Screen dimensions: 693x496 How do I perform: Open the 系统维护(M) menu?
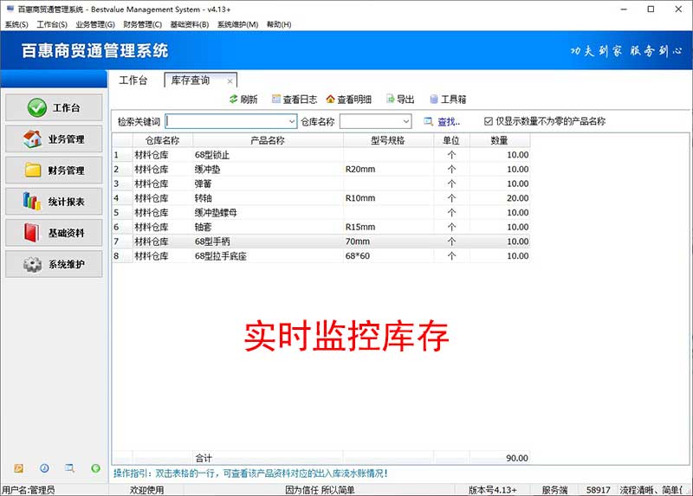pos(237,24)
